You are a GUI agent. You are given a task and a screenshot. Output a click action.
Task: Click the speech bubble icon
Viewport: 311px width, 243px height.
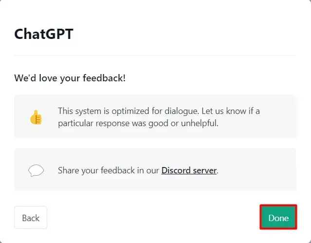36,170
